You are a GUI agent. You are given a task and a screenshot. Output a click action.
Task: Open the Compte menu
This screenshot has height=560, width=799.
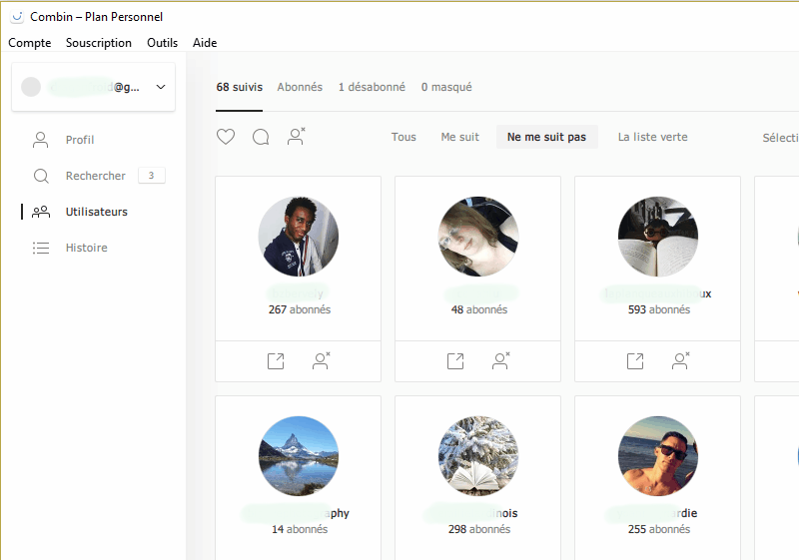click(x=30, y=43)
